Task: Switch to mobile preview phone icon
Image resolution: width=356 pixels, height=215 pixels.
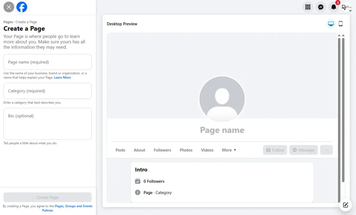Action: (x=341, y=24)
